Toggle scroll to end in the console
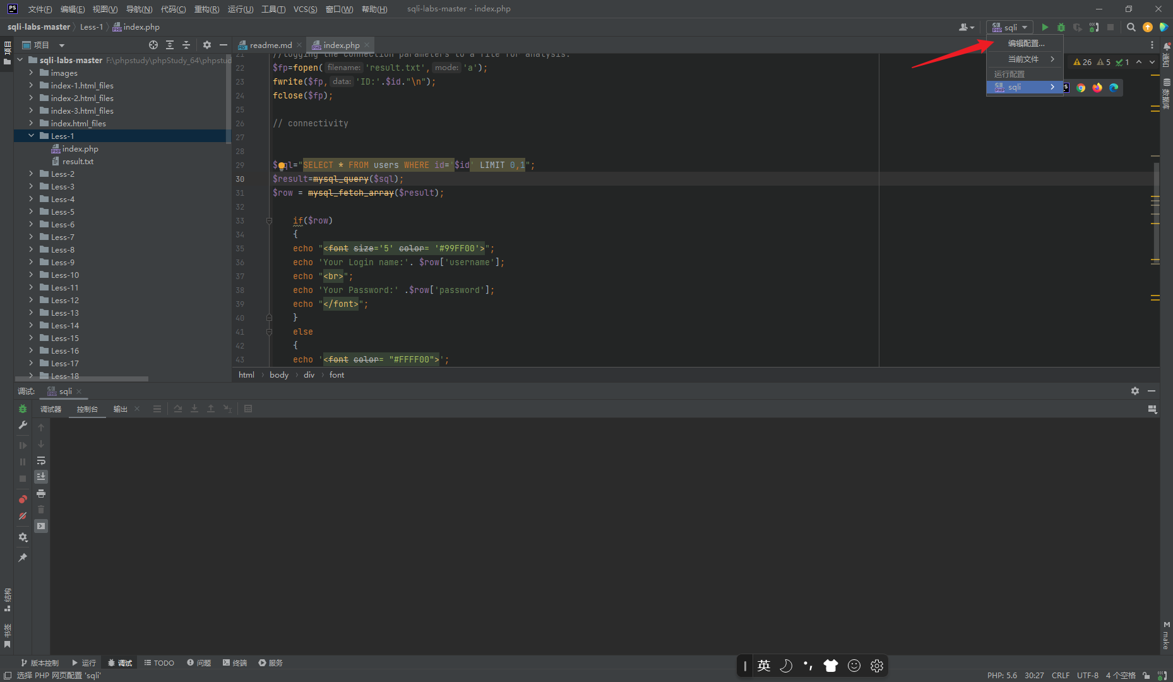This screenshot has height=682, width=1173. 41,477
